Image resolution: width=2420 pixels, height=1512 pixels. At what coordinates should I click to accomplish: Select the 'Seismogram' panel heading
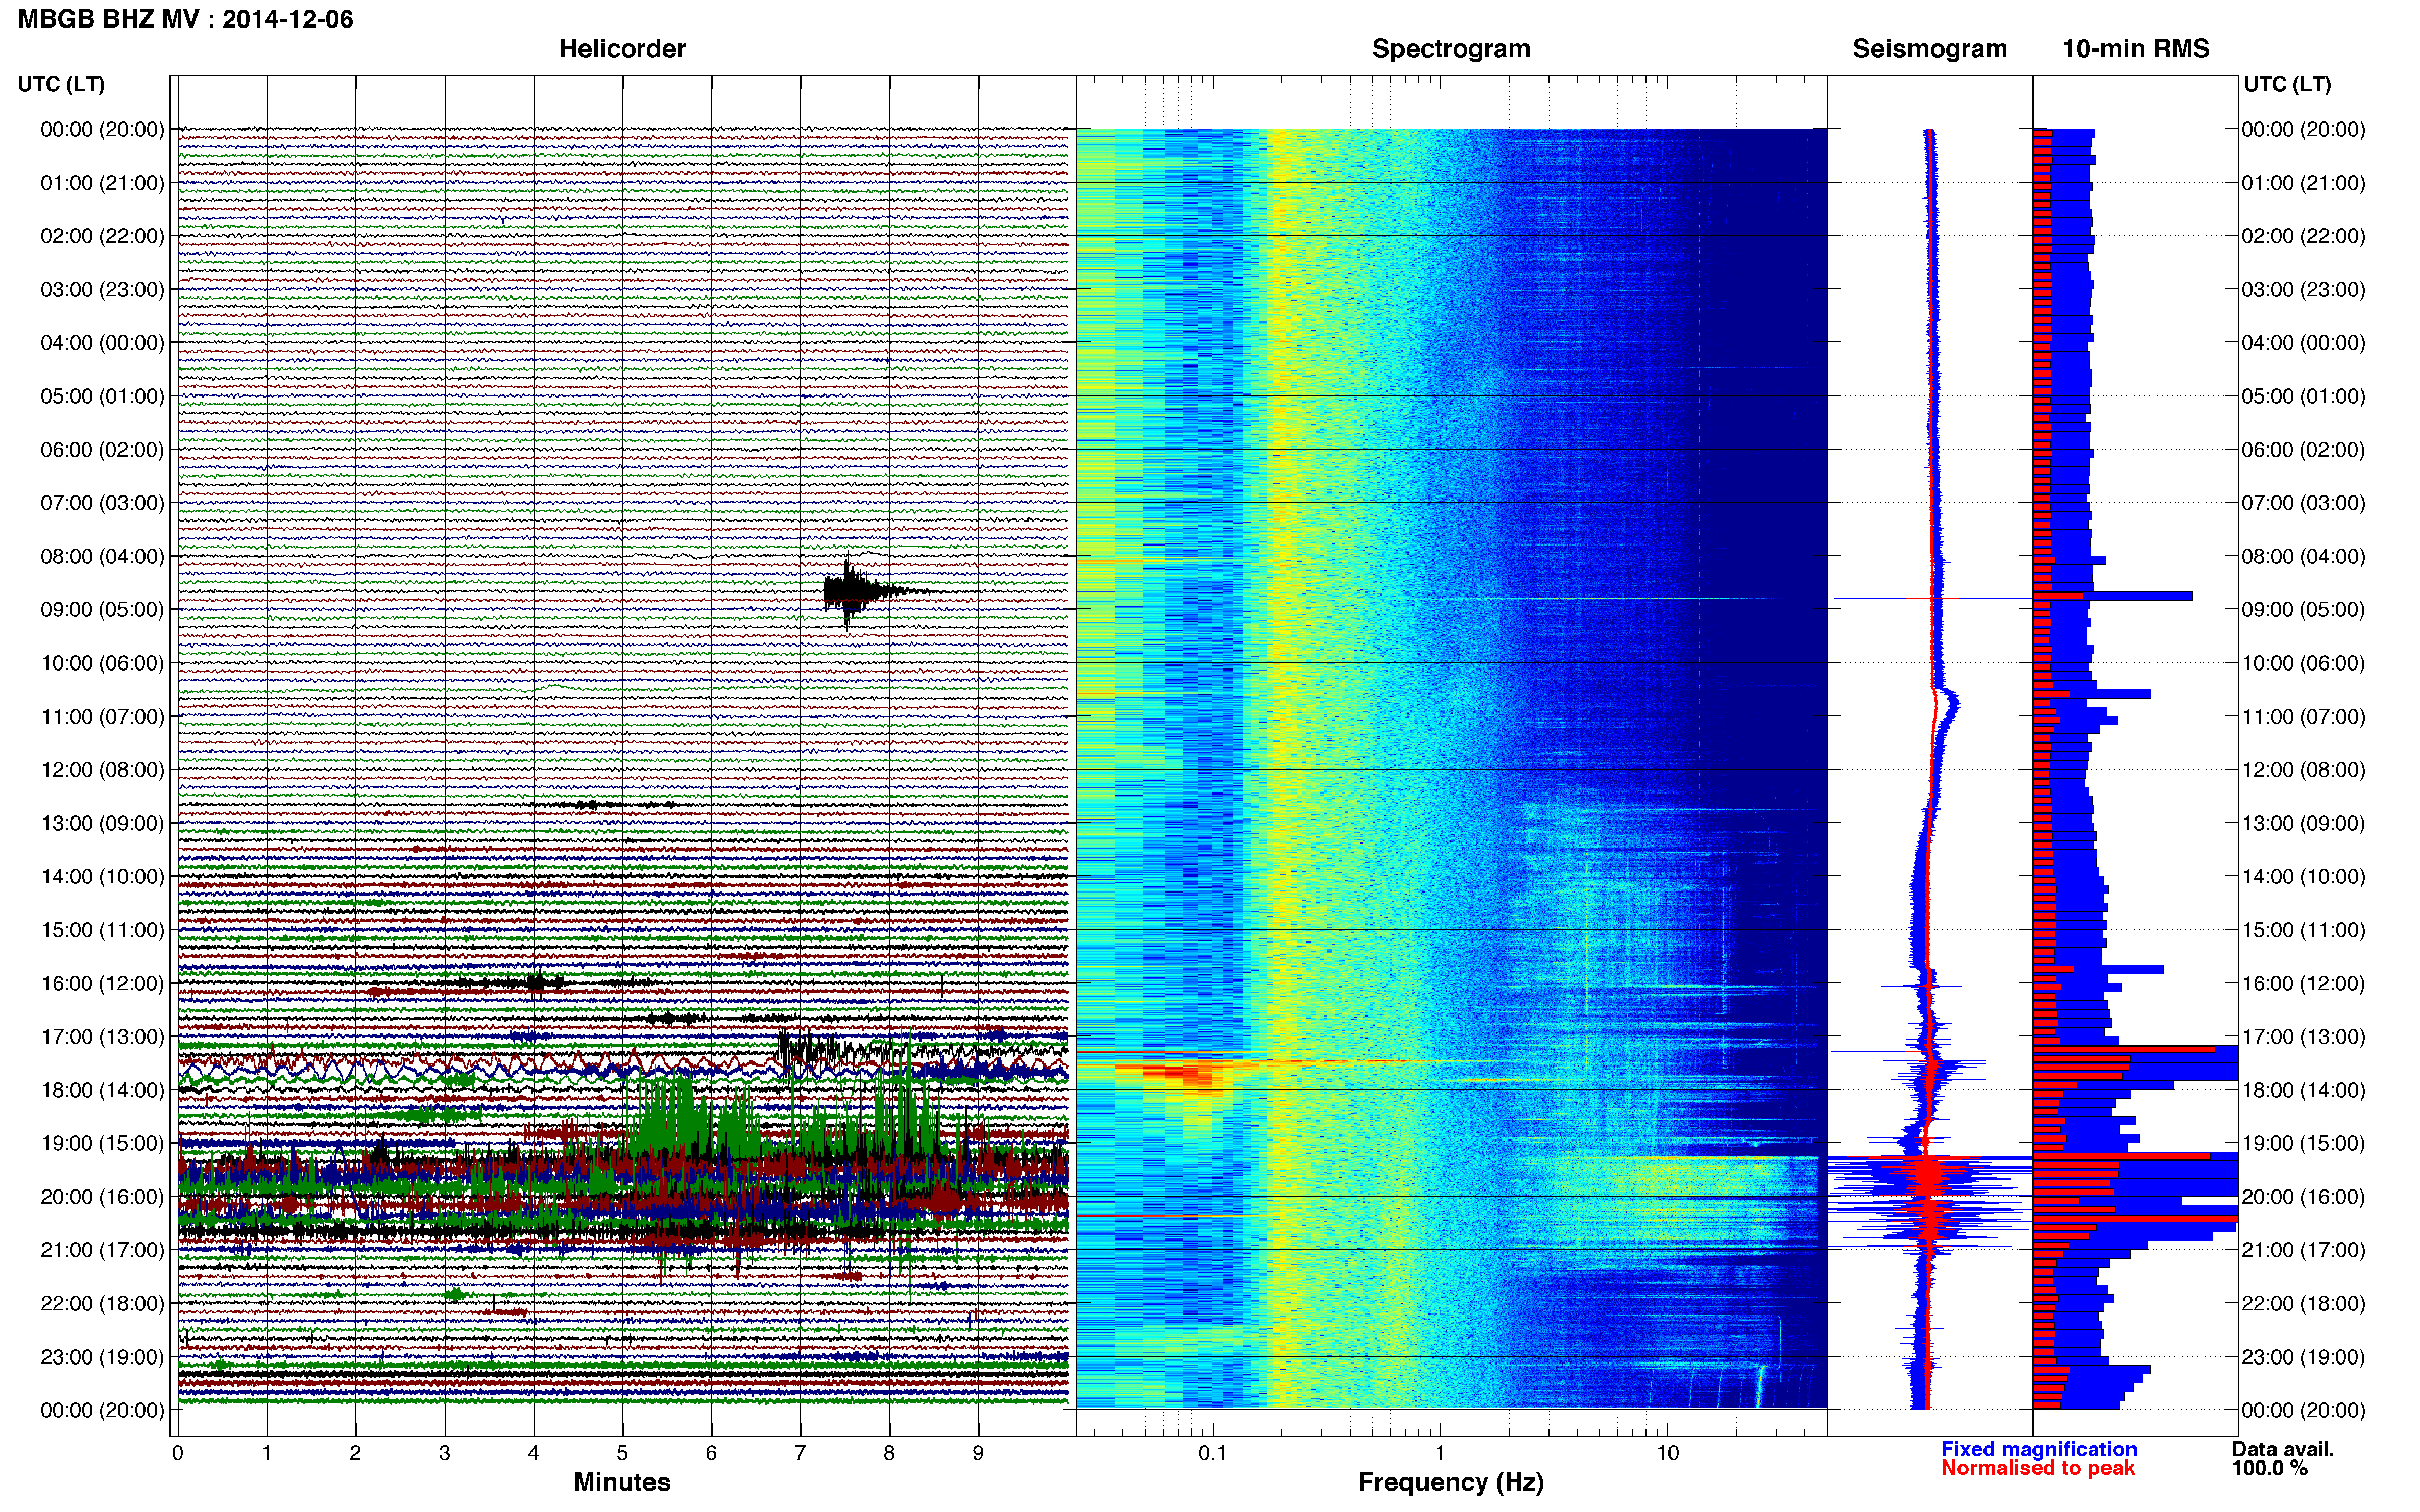1930,49
